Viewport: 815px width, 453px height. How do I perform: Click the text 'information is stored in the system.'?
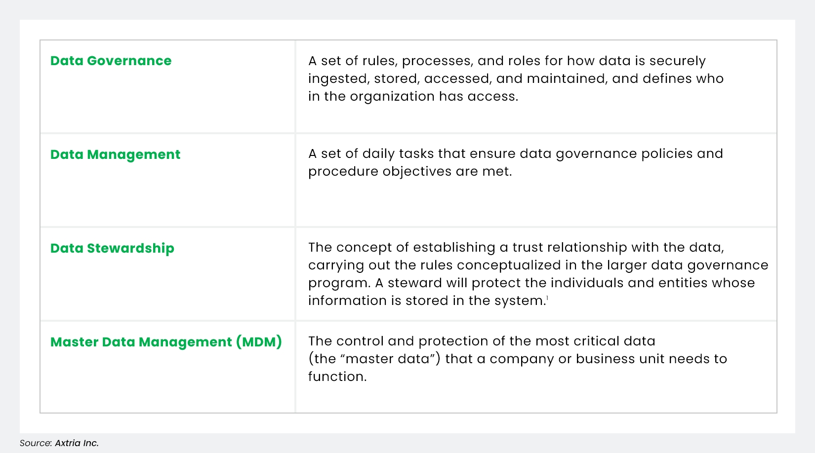[426, 301]
